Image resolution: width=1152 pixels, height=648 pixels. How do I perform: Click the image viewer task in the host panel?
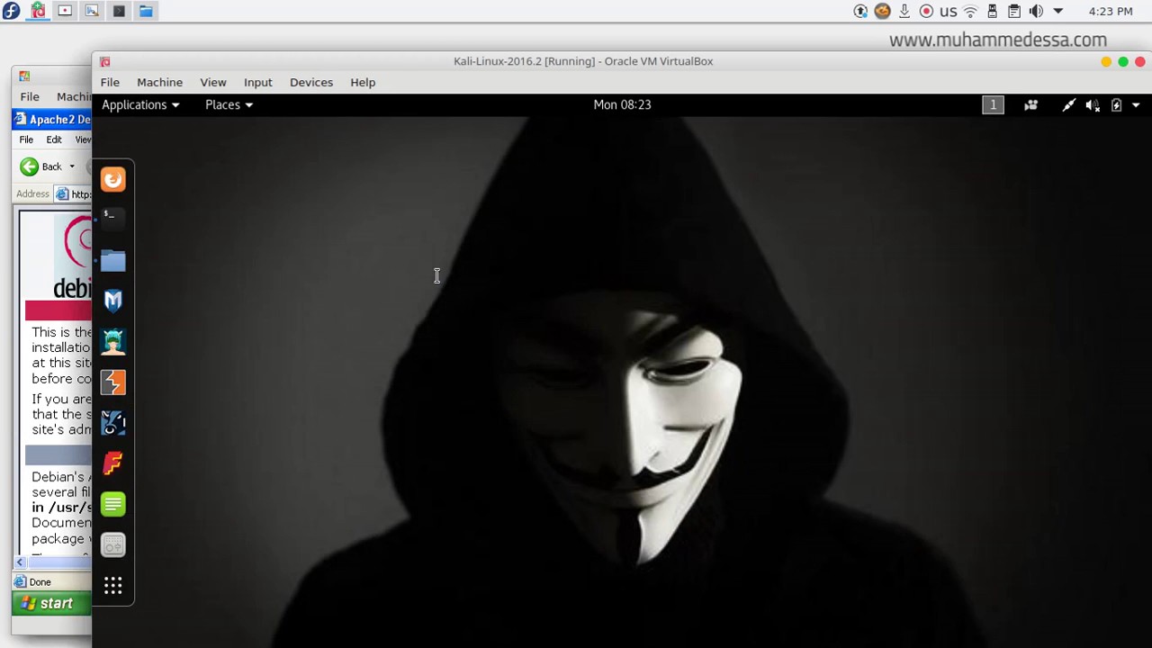click(x=92, y=11)
